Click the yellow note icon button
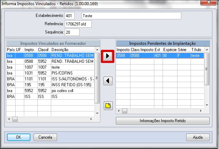This screenshot has width=219, height=149. (x=108, y=106)
